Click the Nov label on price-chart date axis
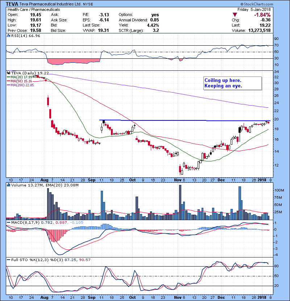 coord(178,180)
